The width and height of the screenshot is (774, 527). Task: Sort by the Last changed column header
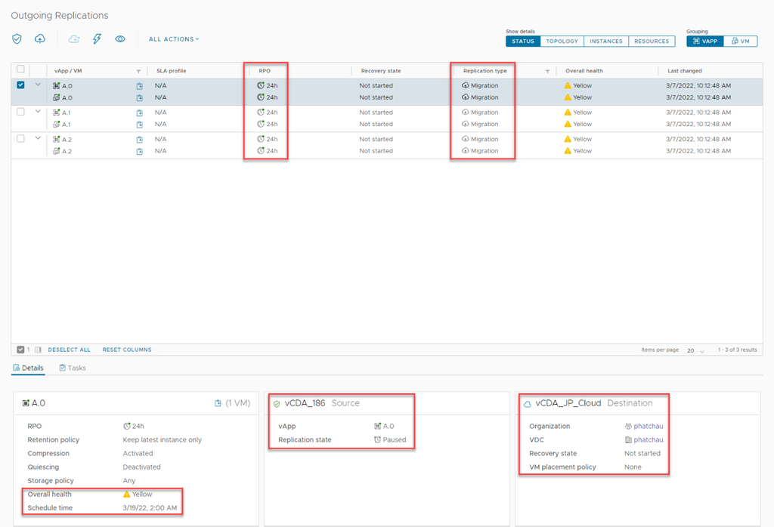(x=684, y=71)
